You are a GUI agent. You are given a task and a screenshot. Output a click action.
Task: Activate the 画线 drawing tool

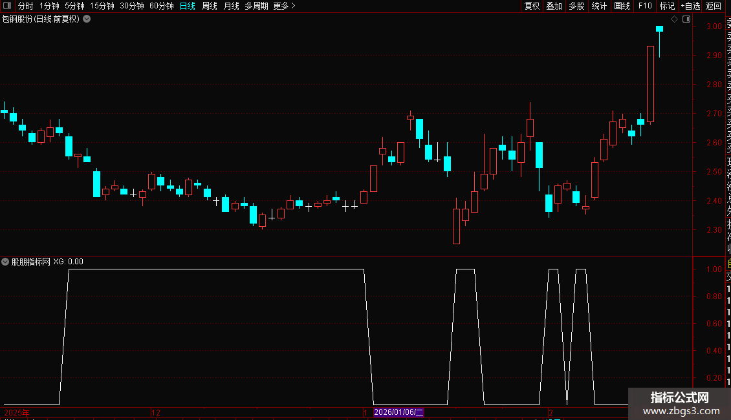[x=622, y=6]
